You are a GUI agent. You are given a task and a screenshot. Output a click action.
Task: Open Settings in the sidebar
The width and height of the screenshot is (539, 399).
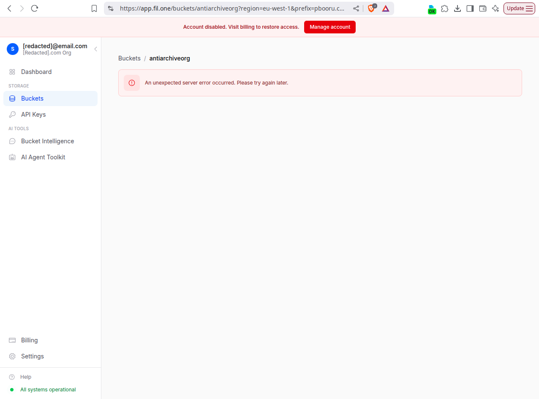(x=50, y=356)
